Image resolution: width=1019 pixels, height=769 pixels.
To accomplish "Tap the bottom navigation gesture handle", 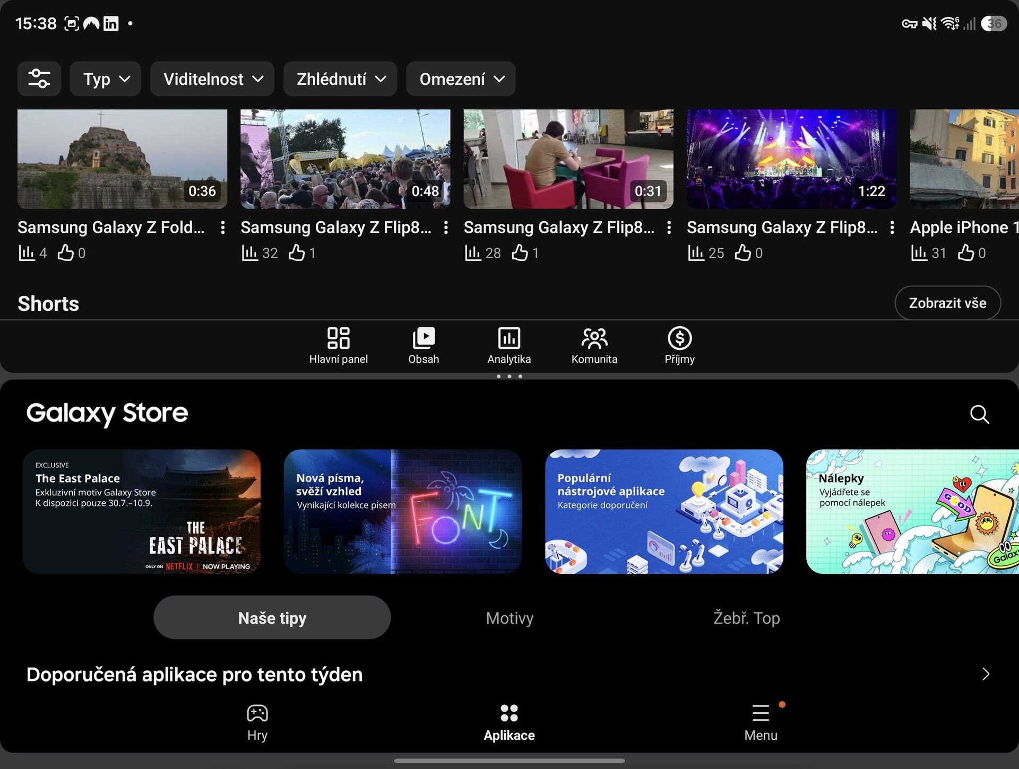I will tap(509, 761).
